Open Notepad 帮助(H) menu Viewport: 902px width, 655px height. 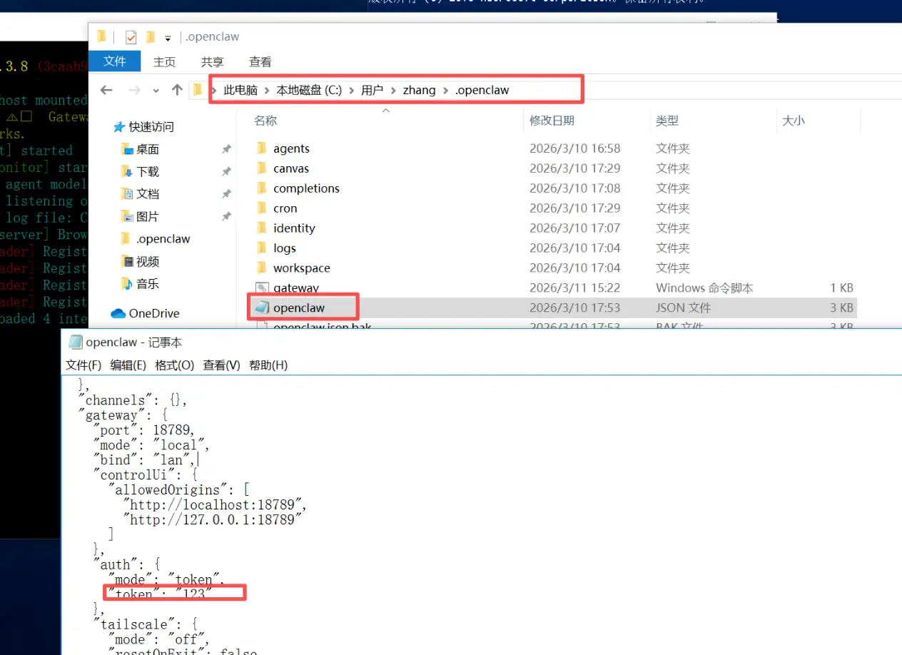[268, 365]
